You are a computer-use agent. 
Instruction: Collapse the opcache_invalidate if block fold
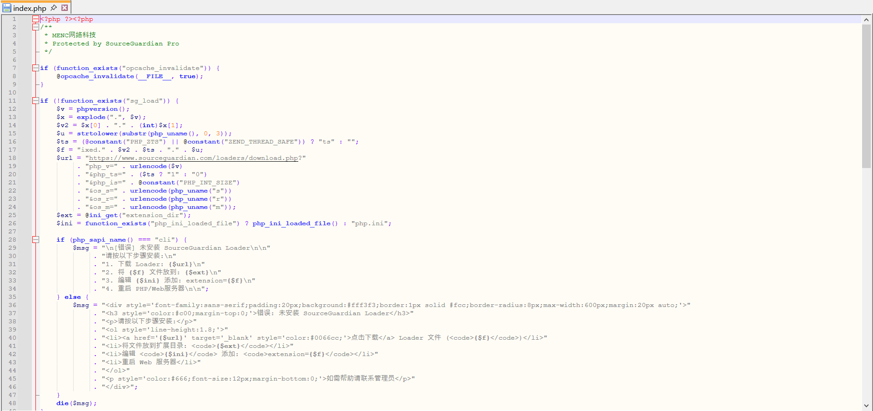35,68
